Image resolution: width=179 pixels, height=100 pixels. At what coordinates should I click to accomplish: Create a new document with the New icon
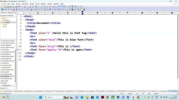coord(3,7)
